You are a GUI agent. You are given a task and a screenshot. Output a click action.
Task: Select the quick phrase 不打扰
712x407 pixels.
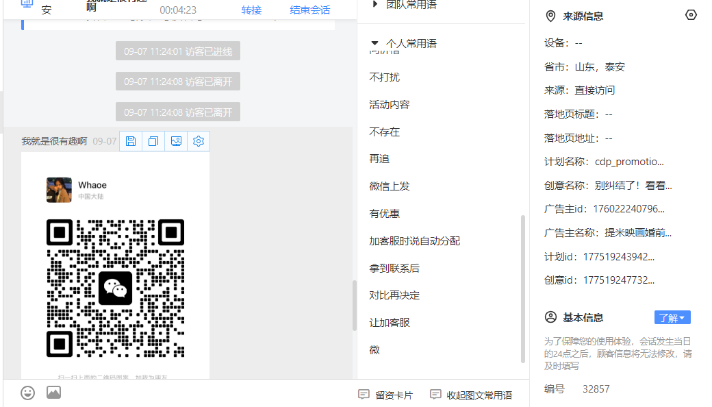point(384,77)
